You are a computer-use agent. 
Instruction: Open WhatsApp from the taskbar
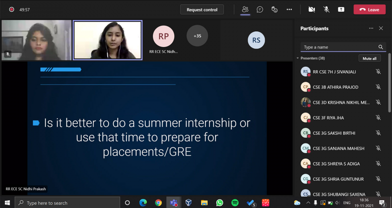click(220, 203)
